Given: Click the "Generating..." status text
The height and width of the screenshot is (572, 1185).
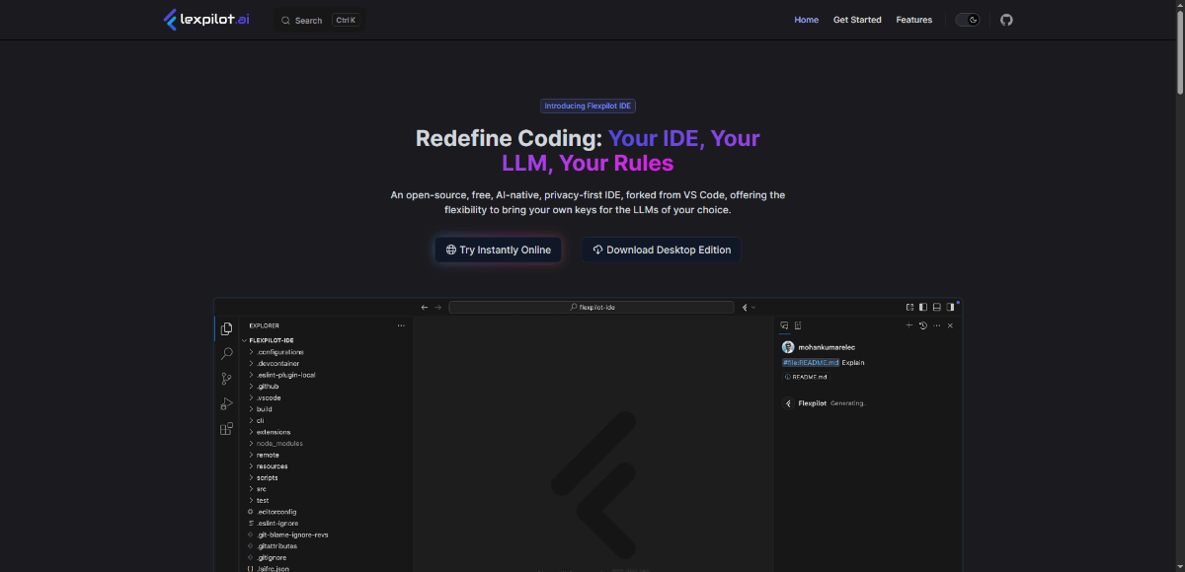Looking at the screenshot, I should (x=849, y=403).
